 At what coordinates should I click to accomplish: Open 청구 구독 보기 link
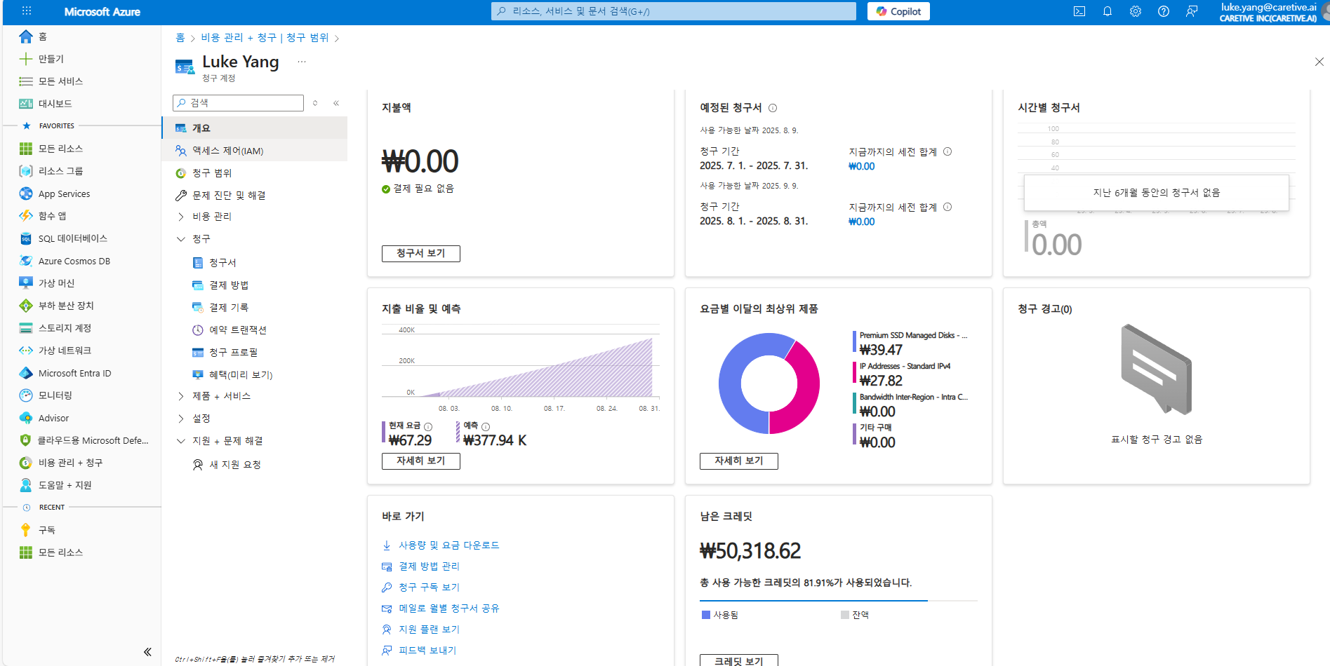[429, 587]
